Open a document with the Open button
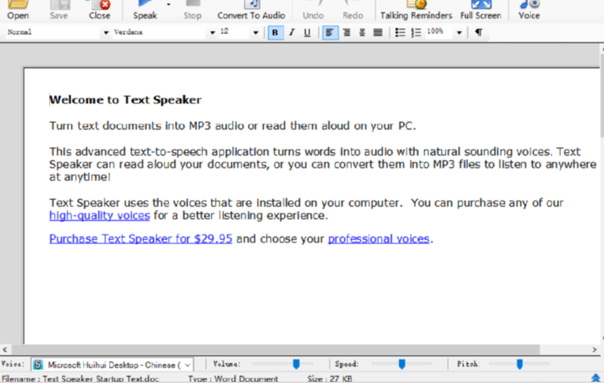The image size is (604, 383). [x=18, y=10]
